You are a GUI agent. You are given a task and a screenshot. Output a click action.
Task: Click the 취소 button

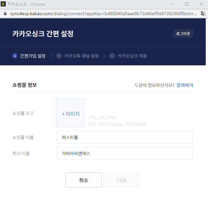coord(84,180)
